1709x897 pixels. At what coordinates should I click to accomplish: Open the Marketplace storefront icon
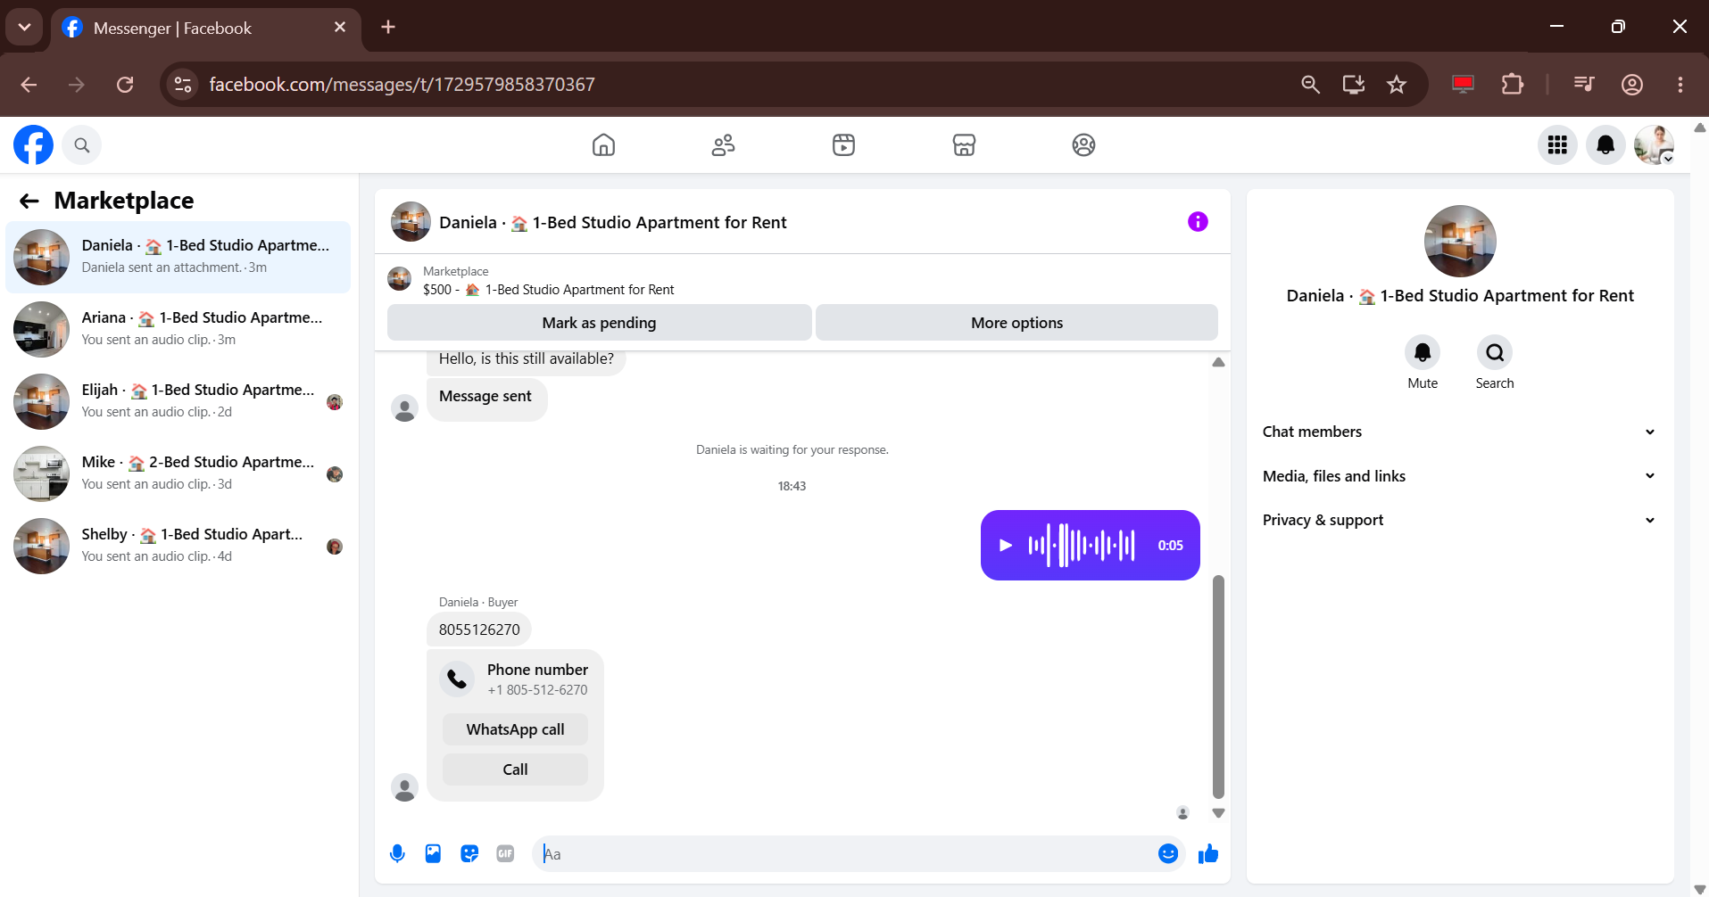coord(964,144)
